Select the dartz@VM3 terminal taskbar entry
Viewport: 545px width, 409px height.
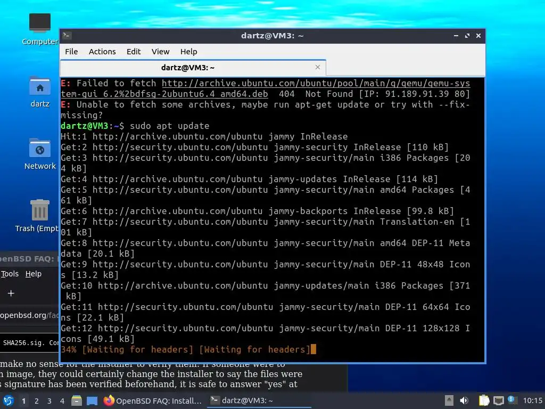259,400
